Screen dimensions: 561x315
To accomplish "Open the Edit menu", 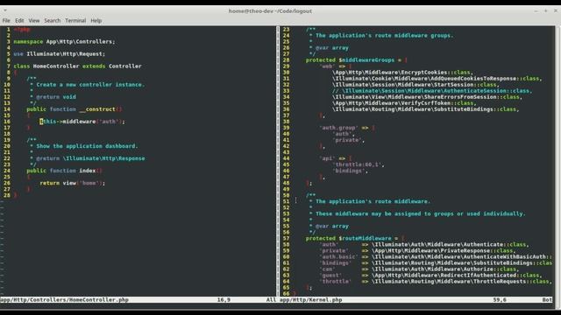I will click(19, 21).
